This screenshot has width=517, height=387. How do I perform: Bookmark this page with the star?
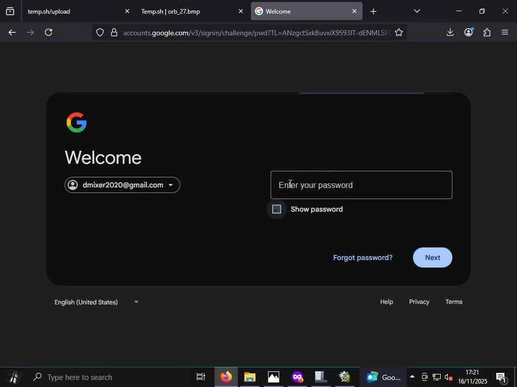point(399,32)
